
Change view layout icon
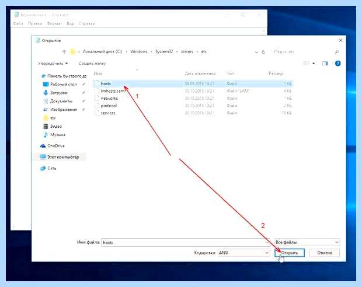click(x=306, y=64)
